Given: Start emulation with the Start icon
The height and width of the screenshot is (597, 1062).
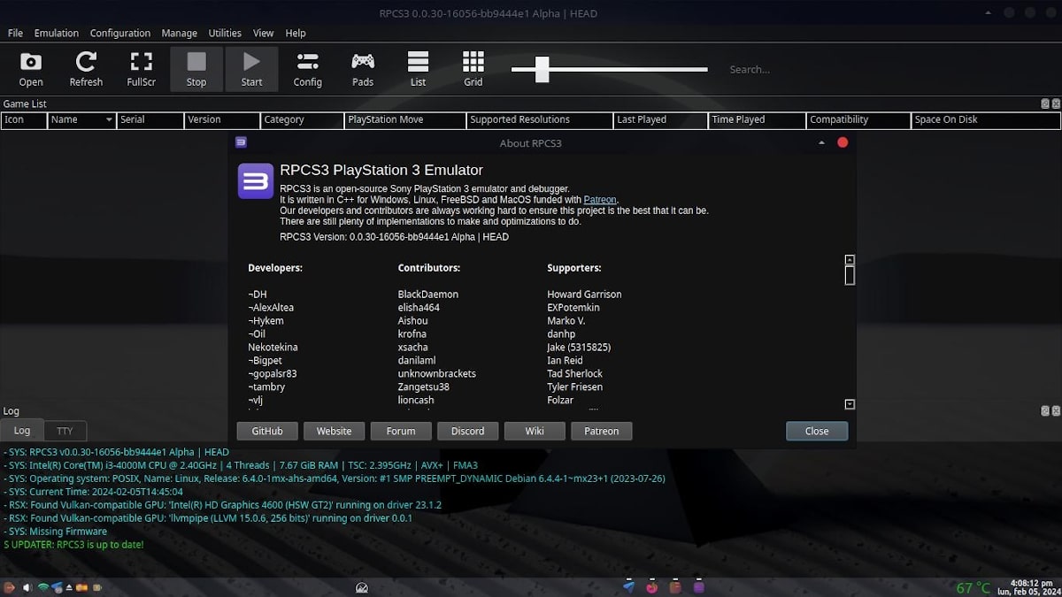Looking at the screenshot, I should [x=251, y=69].
